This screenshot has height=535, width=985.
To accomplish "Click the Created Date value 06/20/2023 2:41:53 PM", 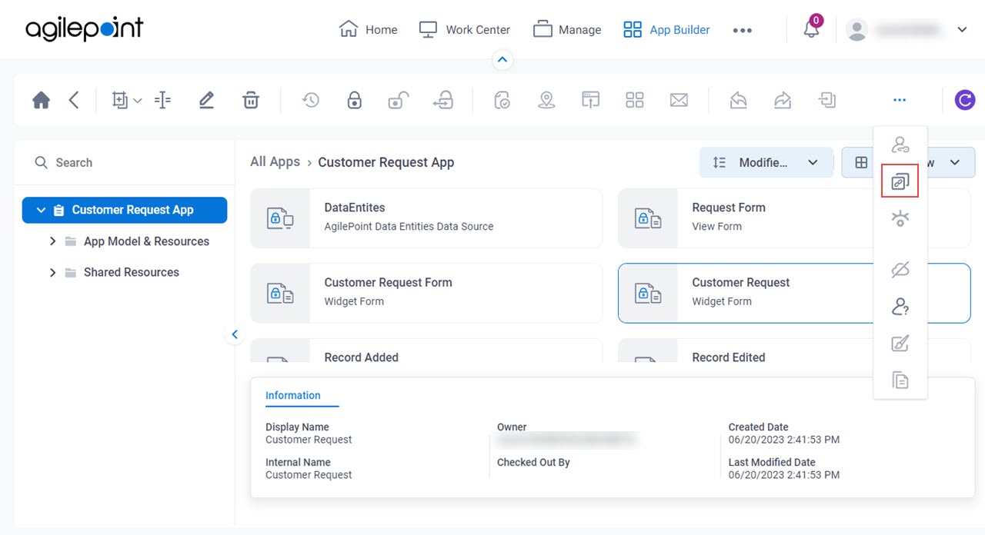I will point(784,440).
